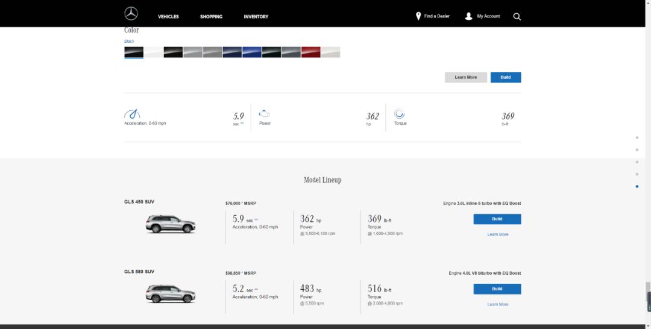Follow Learn More link under GLS 450

click(x=497, y=234)
